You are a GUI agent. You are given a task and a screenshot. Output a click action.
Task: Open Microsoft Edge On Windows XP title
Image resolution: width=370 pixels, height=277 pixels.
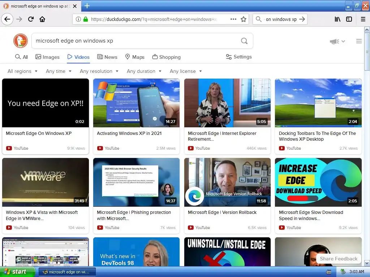(39, 133)
